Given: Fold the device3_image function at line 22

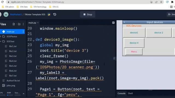Looking at the screenshot, I should 33,41.
